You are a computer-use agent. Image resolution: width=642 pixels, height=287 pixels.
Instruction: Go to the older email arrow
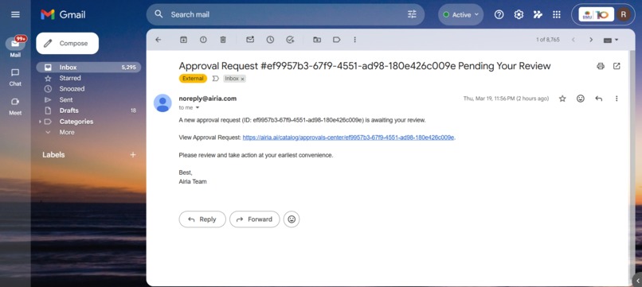click(x=591, y=40)
